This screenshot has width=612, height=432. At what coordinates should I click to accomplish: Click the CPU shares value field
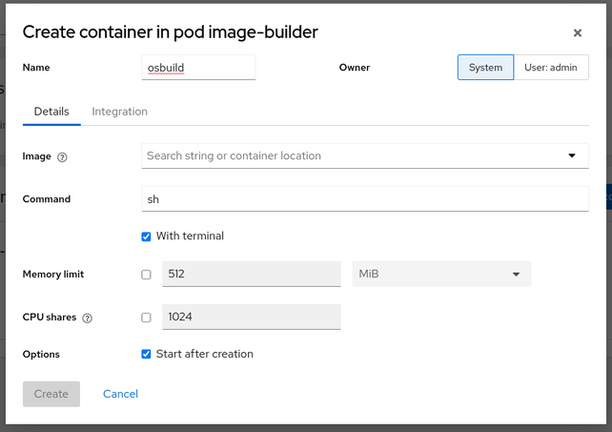(x=251, y=318)
